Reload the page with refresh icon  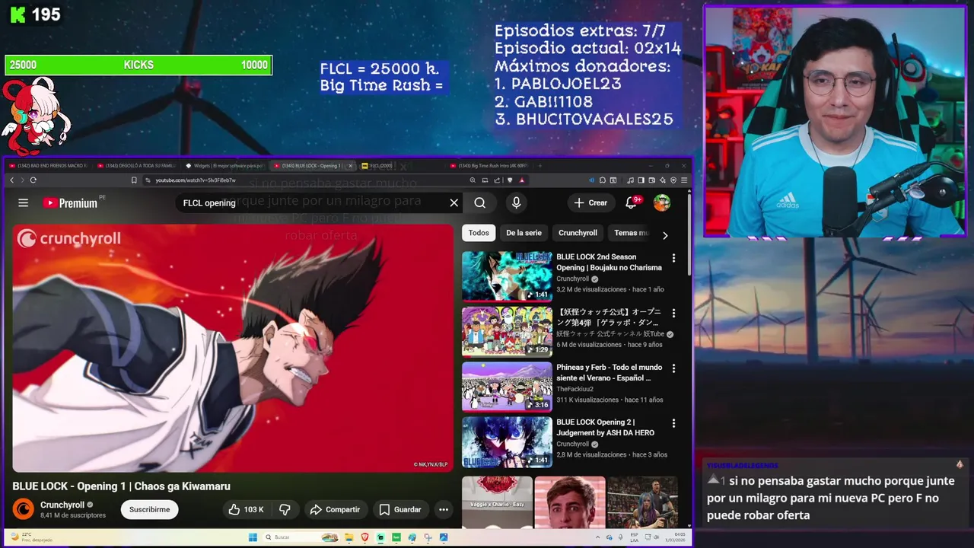[33, 180]
